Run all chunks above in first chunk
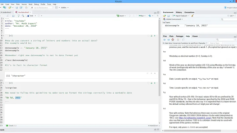237x133 pixels. pyautogui.click(x=151, y=36)
